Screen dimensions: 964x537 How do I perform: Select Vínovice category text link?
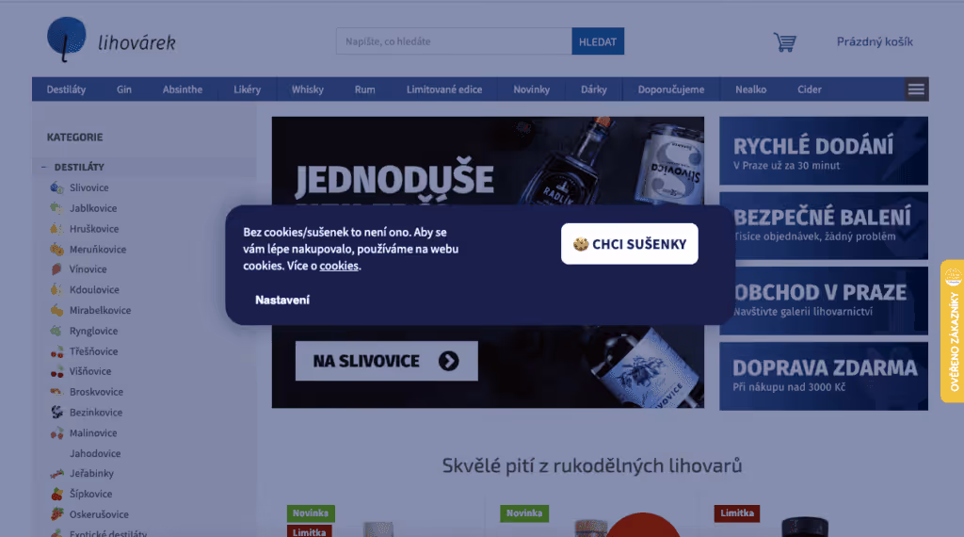click(x=88, y=268)
